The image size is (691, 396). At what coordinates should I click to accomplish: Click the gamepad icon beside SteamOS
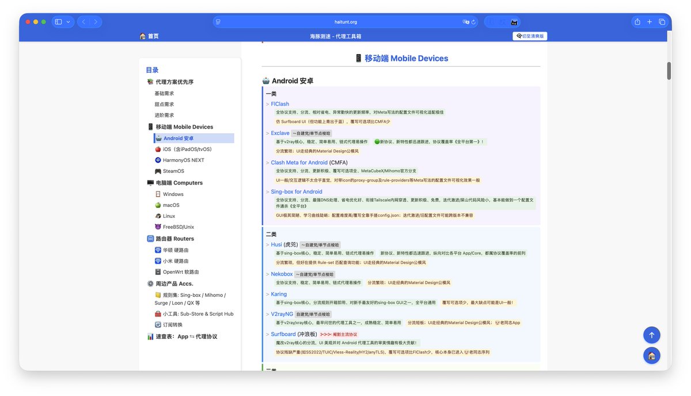click(x=158, y=171)
